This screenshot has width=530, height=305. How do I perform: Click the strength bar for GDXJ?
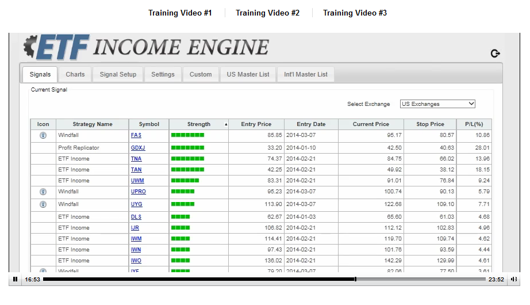(x=187, y=147)
